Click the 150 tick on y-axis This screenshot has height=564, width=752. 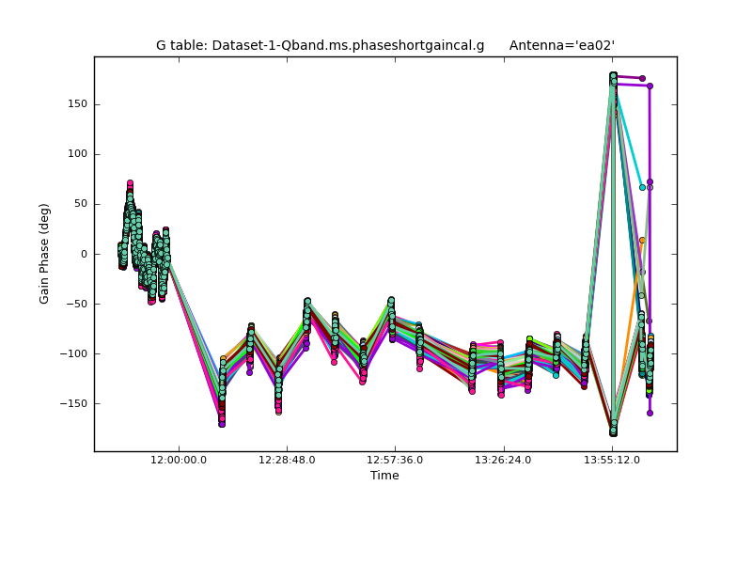pyautogui.click(x=76, y=104)
